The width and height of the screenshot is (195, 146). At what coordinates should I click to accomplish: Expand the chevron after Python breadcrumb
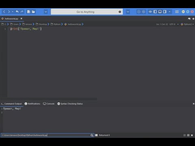62,24
